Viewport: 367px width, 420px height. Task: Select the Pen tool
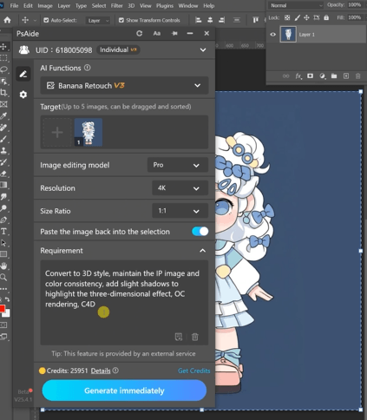[x=3, y=220]
